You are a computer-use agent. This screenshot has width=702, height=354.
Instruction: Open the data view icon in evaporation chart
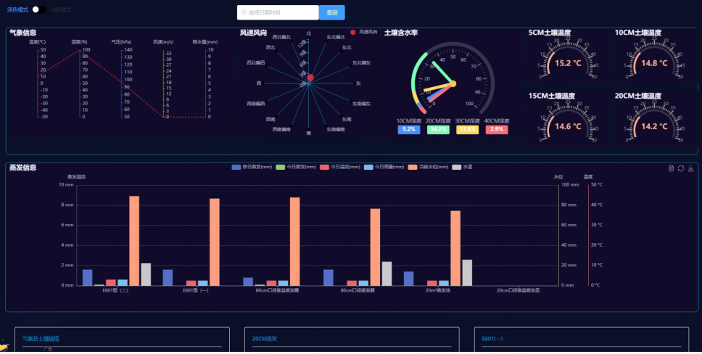click(x=672, y=168)
